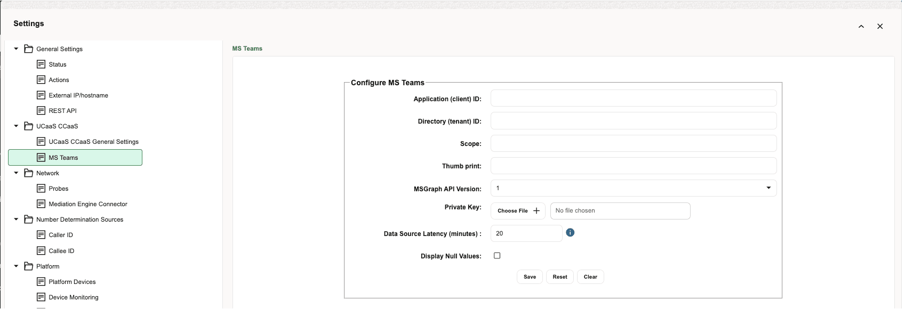
Task: Click the Number Determination Sources folder icon
Action: click(29, 219)
